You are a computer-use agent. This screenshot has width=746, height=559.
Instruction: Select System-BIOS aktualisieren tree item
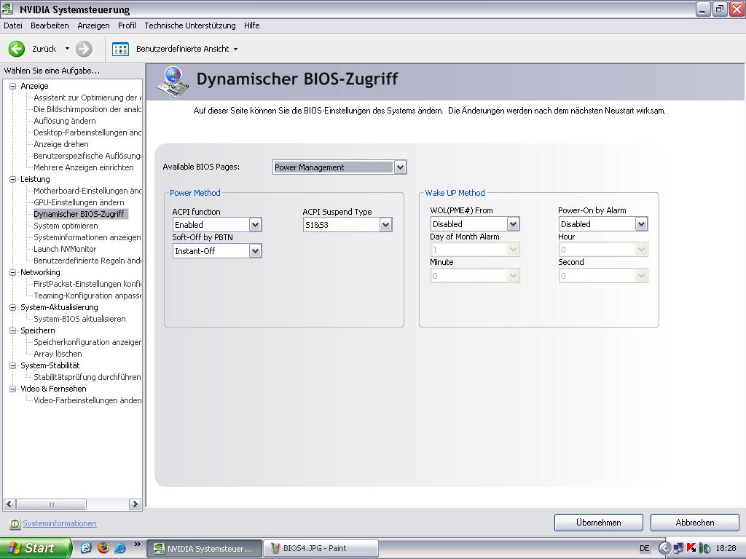click(x=79, y=319)
